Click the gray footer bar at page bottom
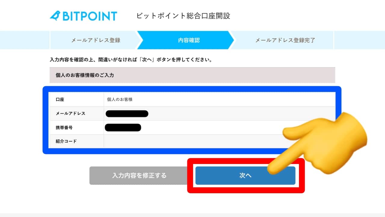Viewport: 385px width, 217px height. click(192, 215)
